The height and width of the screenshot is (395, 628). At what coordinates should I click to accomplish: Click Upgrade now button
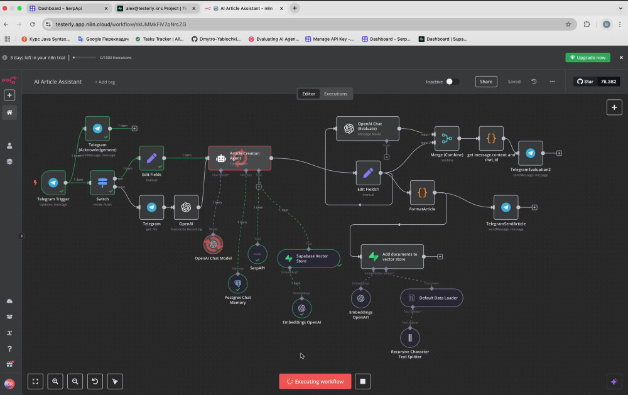point(588,58)
